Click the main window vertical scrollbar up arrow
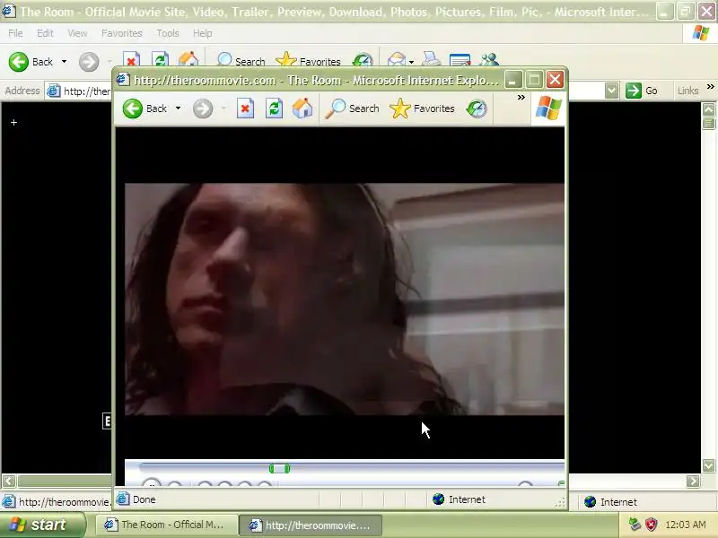Screen dimensions: 718x538 pos(708,109)
